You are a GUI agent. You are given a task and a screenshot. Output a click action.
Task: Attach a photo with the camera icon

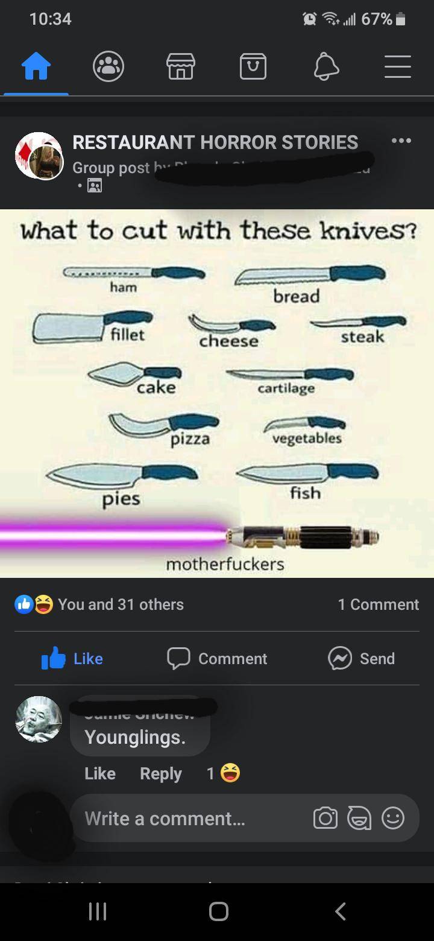[325, 819]
